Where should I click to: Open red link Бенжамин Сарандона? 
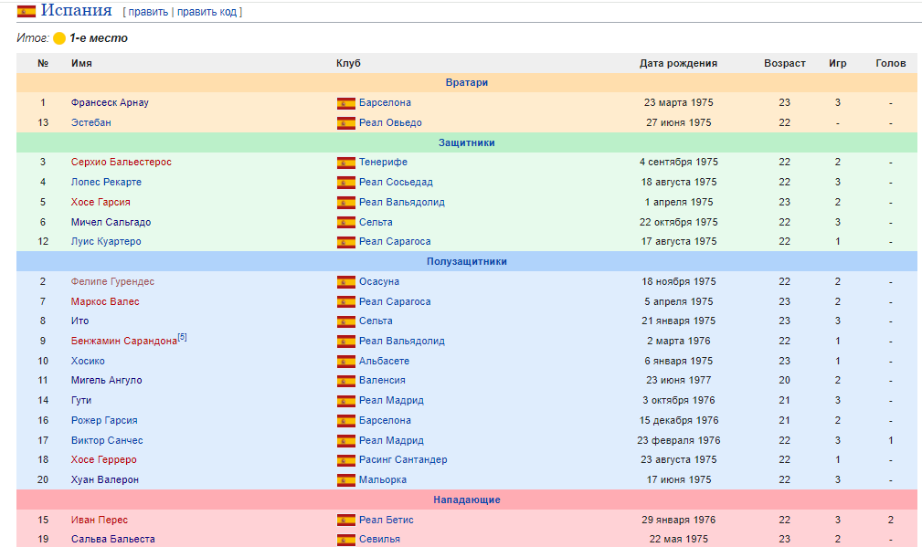pos(124,342)
